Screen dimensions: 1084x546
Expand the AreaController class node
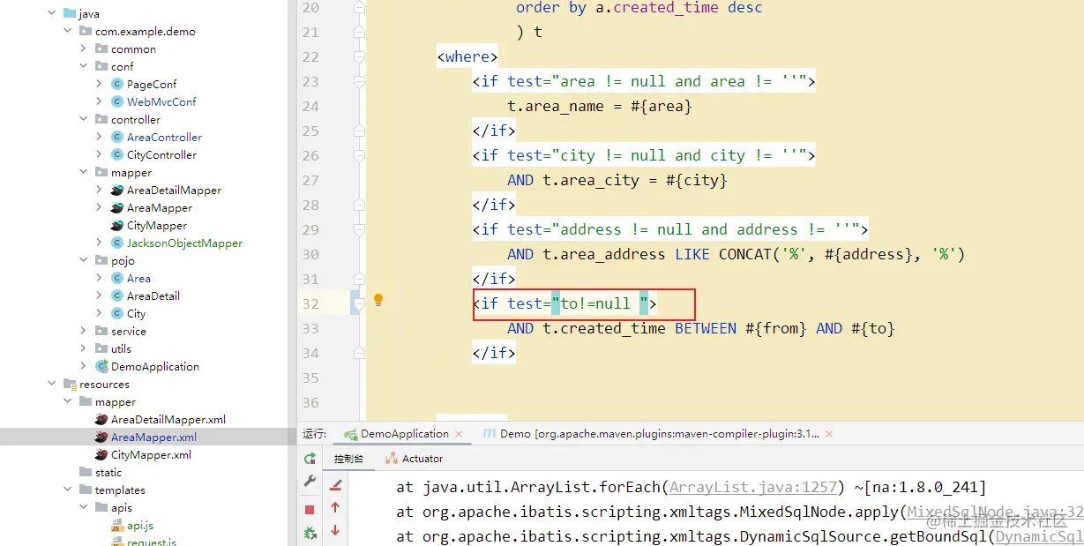point(100,138)
